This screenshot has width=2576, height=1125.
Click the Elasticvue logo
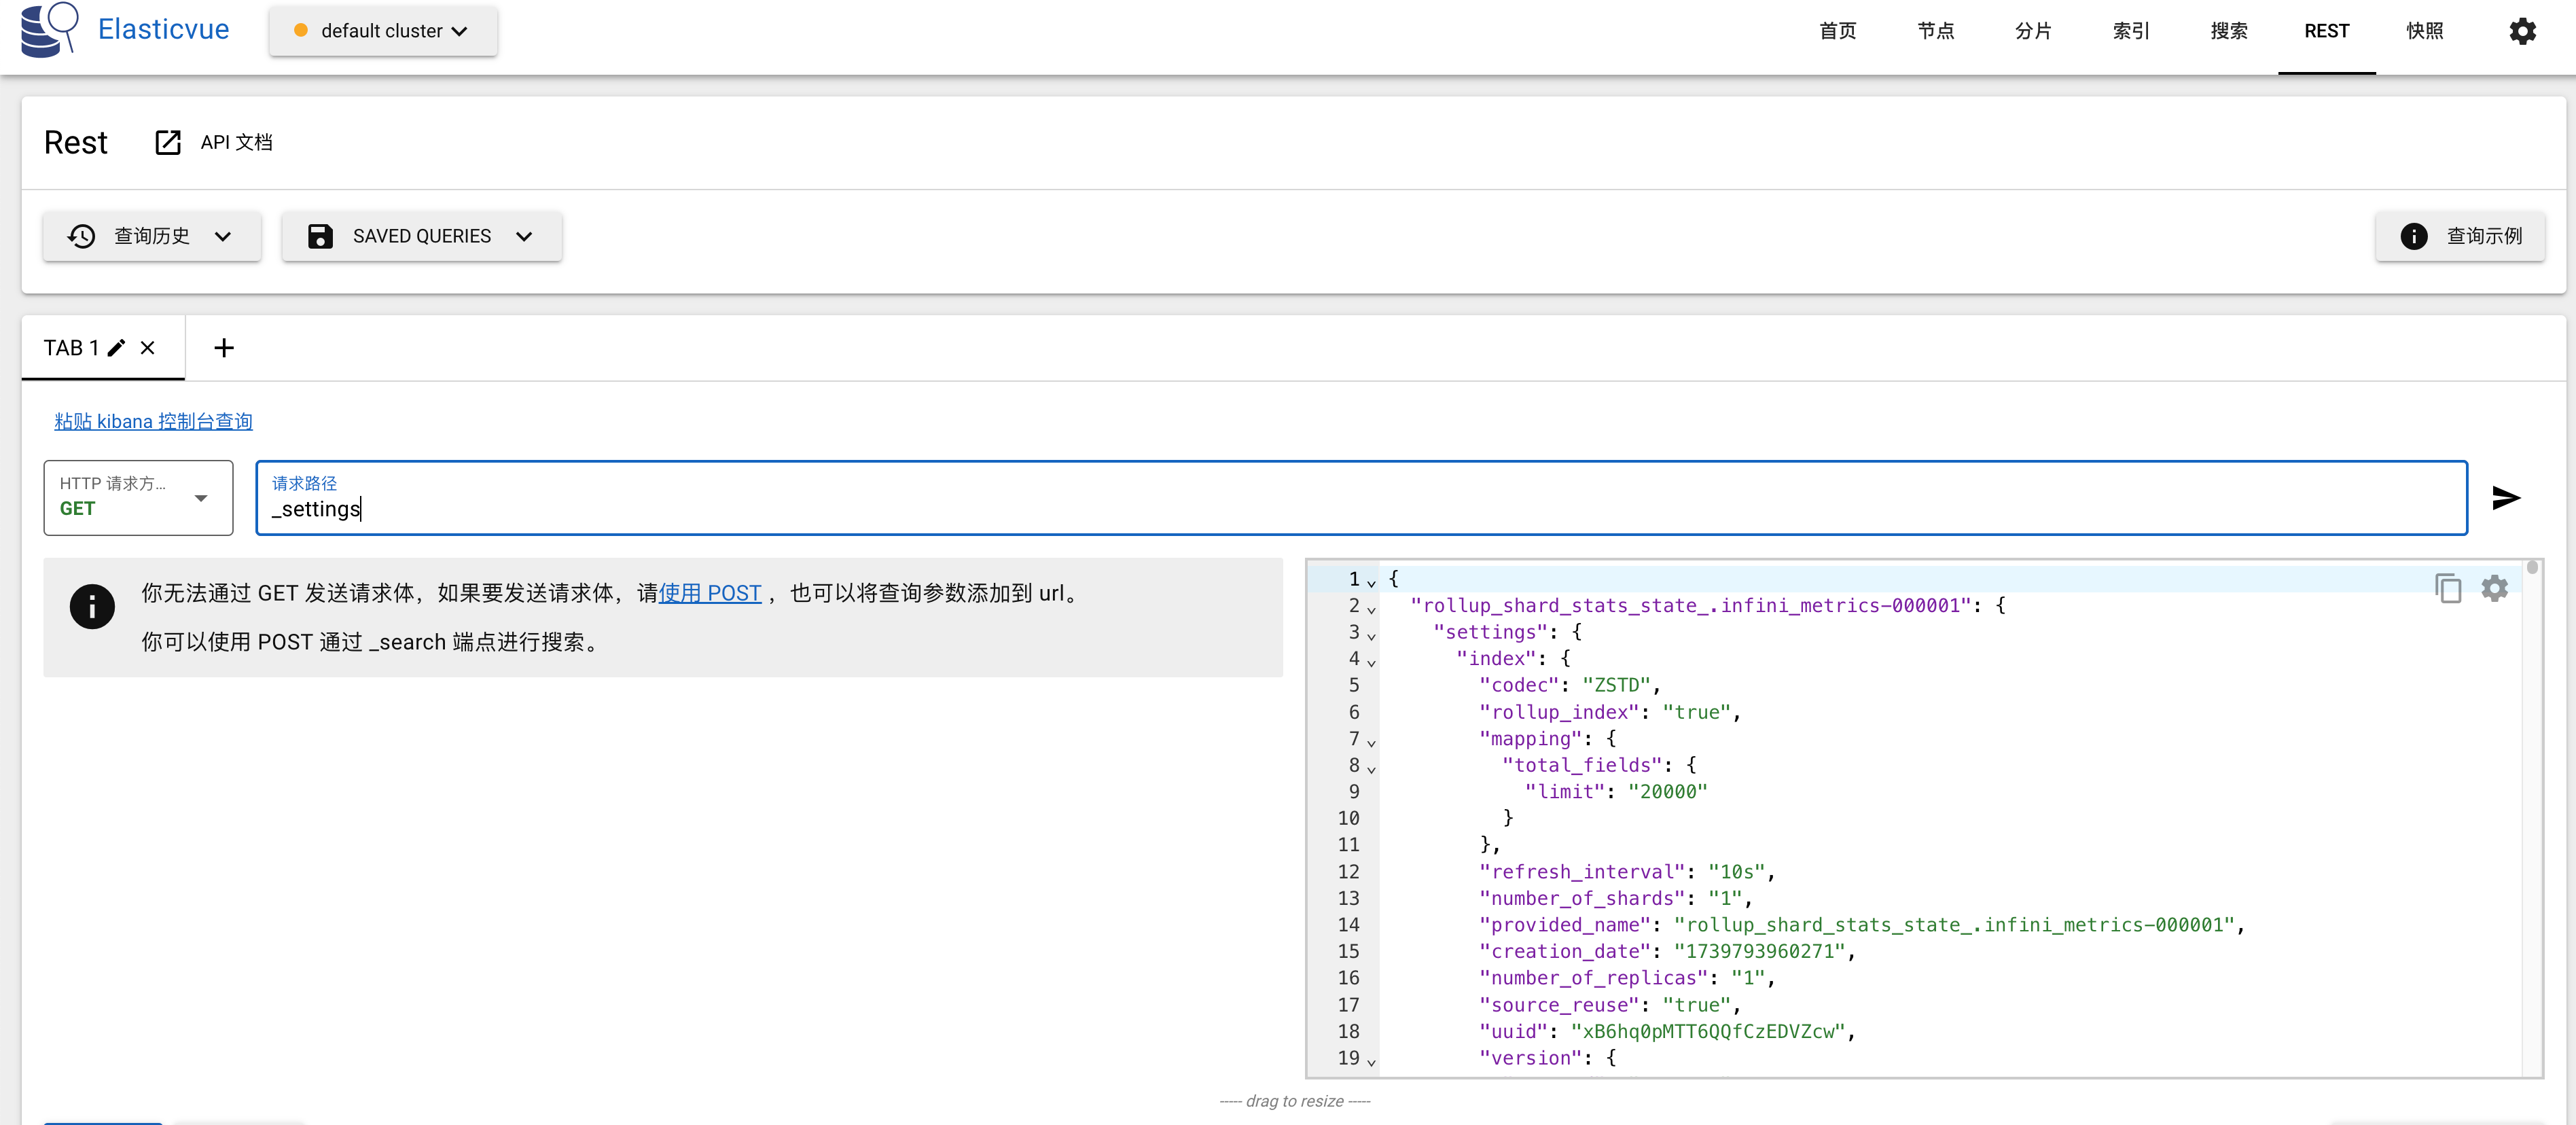(x=49, y=30)
